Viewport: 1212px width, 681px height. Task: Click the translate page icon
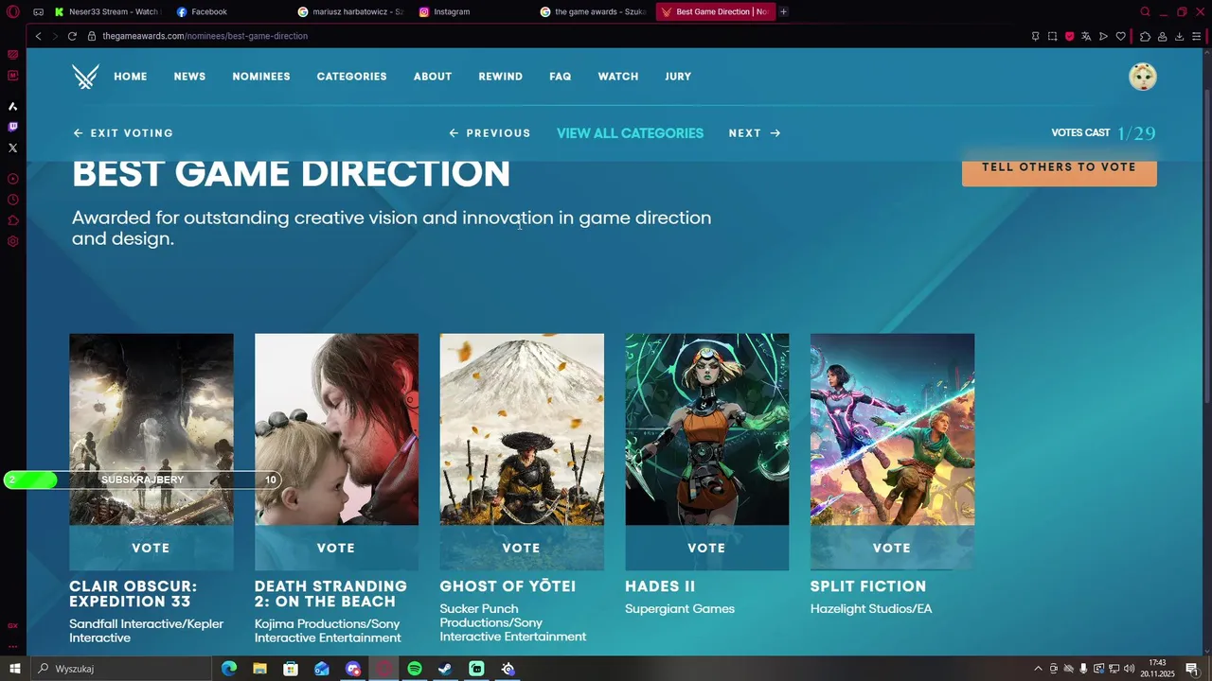click(x=1086, y=36)
